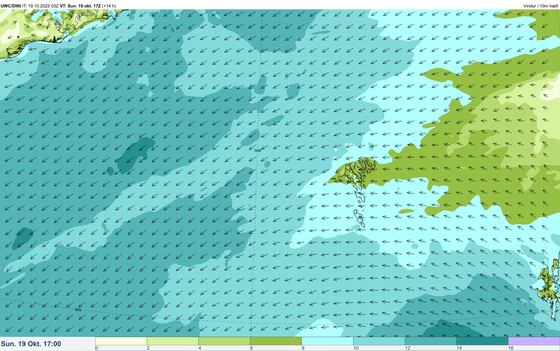Click the pale yellow 0–2 legend swatch
The height and width of the screenshot is (351, 560).
click(x=121, y=341)
